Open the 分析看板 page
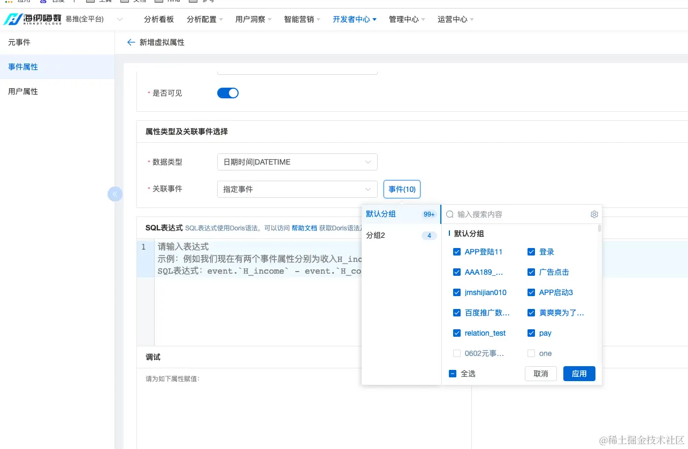 (x=159, y=19)
